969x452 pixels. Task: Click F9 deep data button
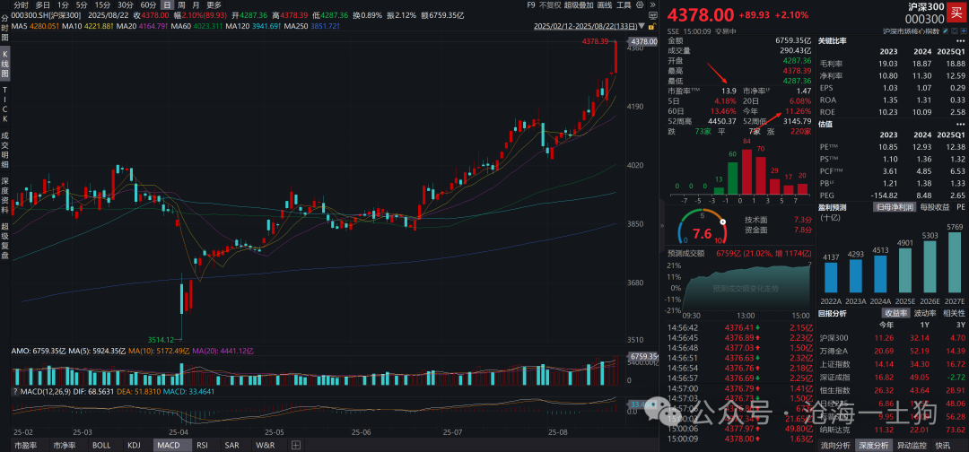point(531,4)
